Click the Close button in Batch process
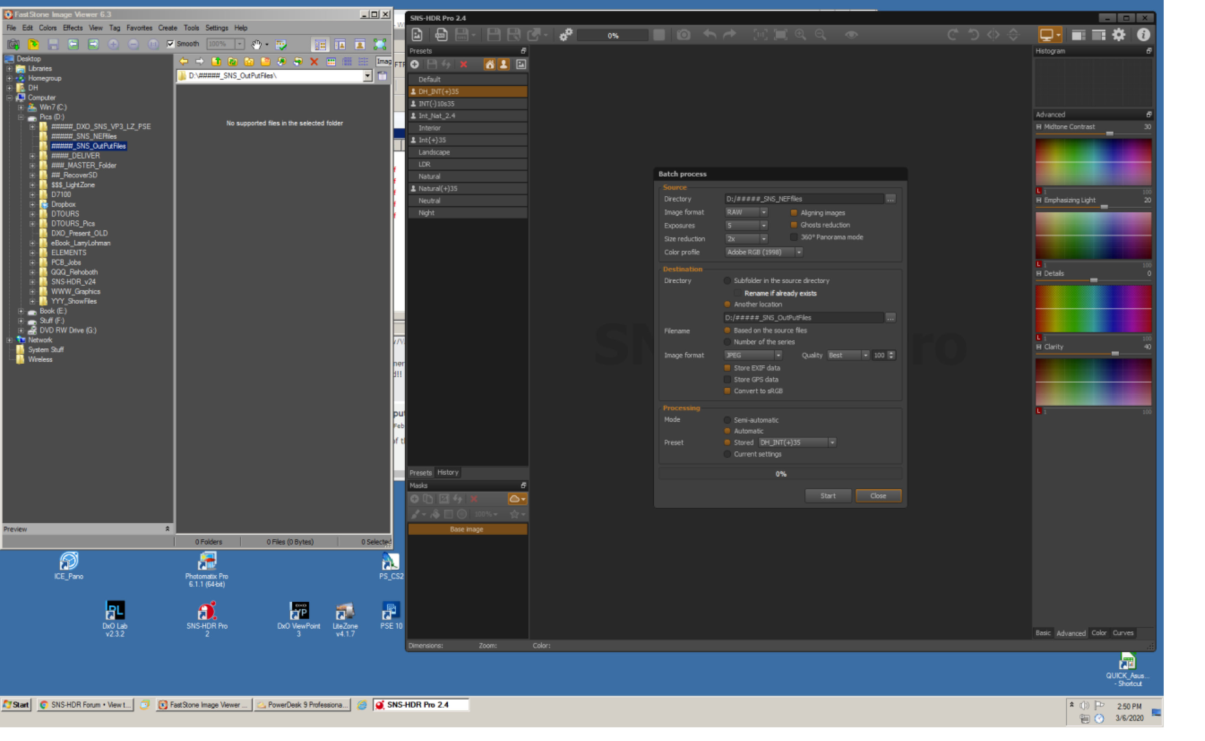 point(877,495)
